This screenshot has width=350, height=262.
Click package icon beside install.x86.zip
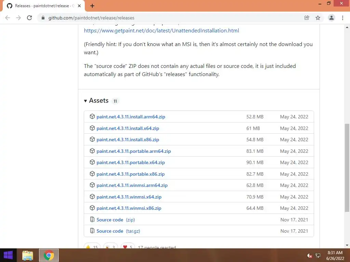click(x=92, y=140)
